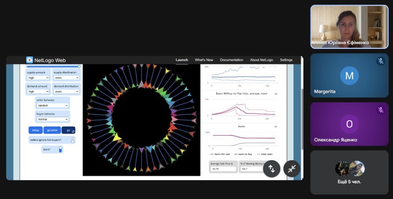Open the supply-amount dropdown
Viewport: 393px width, 199px height.
(38, 78)
